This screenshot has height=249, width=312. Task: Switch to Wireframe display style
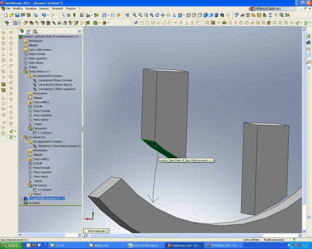[x=188, y=15]
